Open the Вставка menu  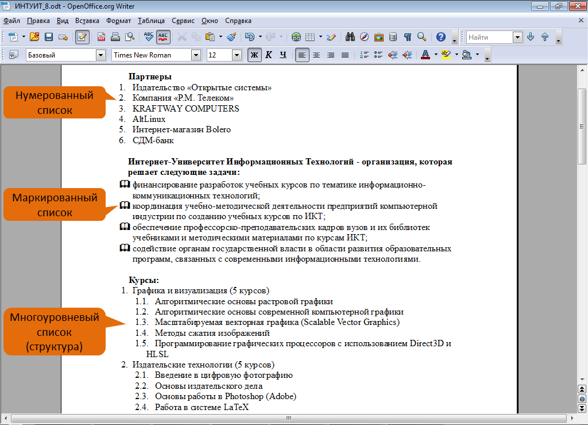tap(87, 21)
